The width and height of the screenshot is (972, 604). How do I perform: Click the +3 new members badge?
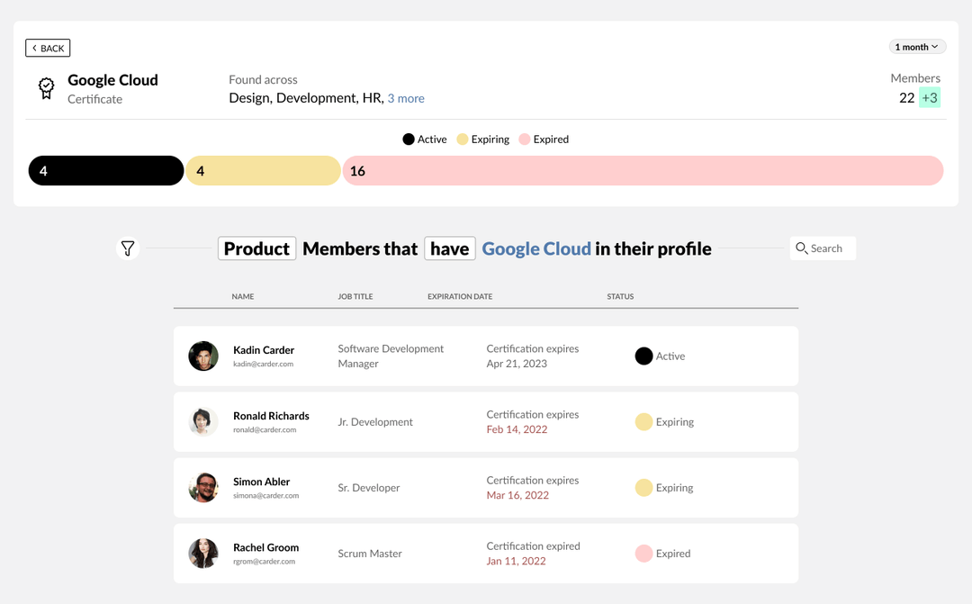coord(929,97)
